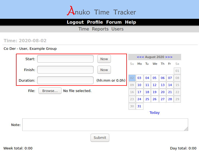Click the Today link below the calendar

(x=155, y=113)
